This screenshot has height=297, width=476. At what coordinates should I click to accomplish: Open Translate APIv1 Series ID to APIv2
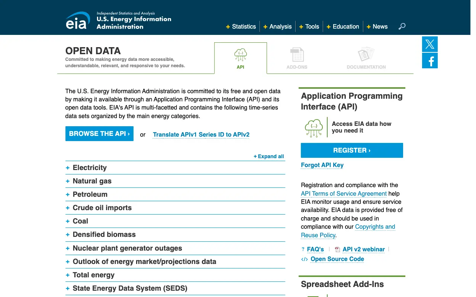(201, 135)
